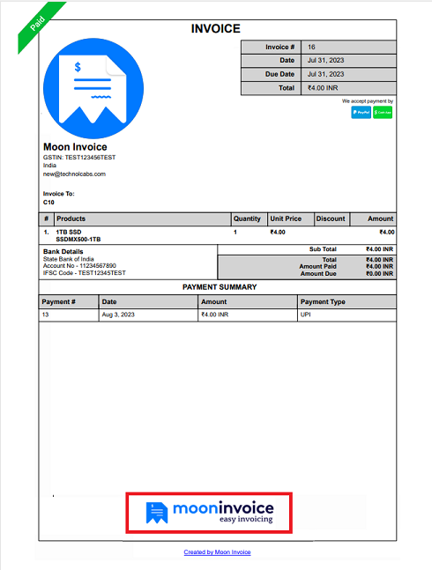Screen dimensions: 432x570
Task: Click the PayPal payment icon
Action: (x=361, y=113)
